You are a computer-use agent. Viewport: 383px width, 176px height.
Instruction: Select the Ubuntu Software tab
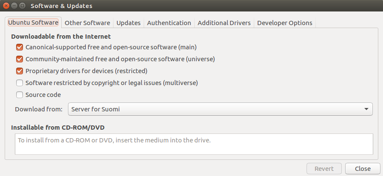pos(33,23)
